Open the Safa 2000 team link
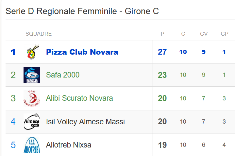 pos(63,75)
